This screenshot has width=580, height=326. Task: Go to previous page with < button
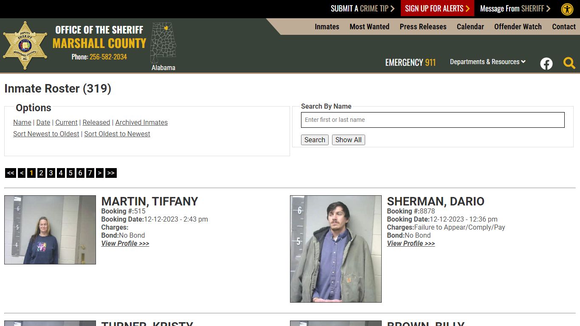(x=22, y=173)
